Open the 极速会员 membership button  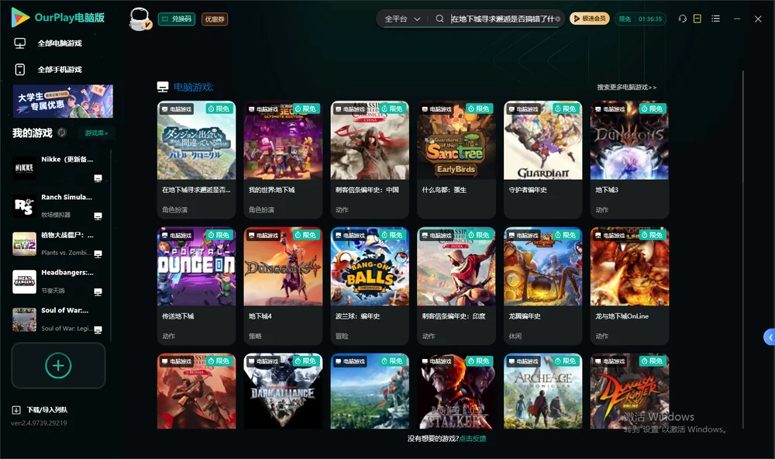[x=589, y=19]
